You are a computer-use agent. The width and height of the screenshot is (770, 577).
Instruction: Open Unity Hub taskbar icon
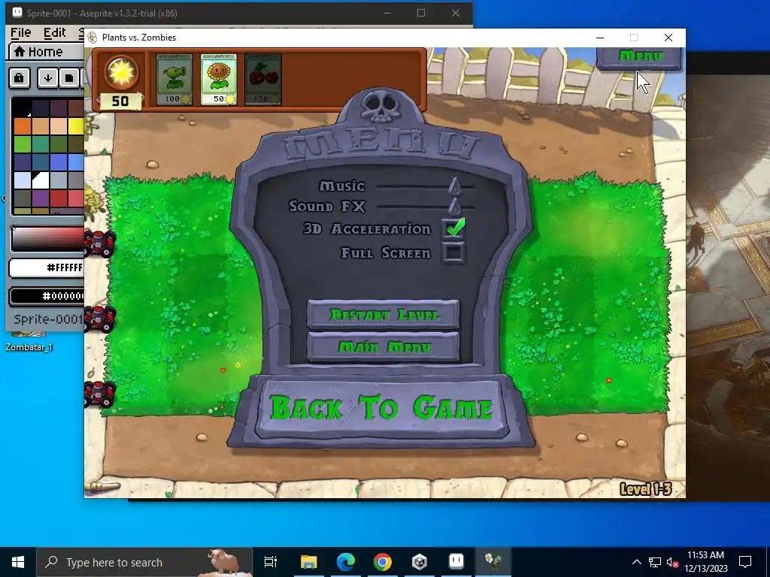[x=420, y=562]
